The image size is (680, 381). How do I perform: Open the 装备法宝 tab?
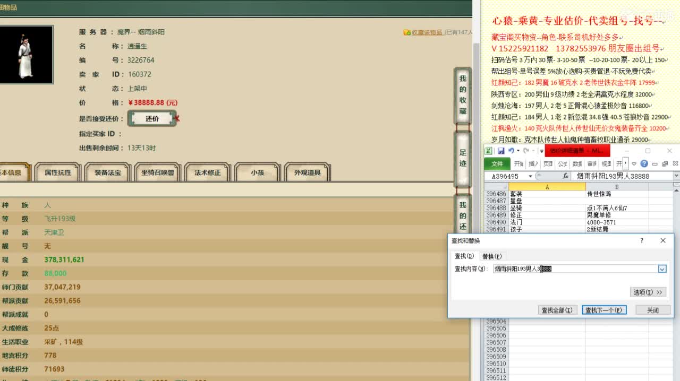(x=107, y=172)
